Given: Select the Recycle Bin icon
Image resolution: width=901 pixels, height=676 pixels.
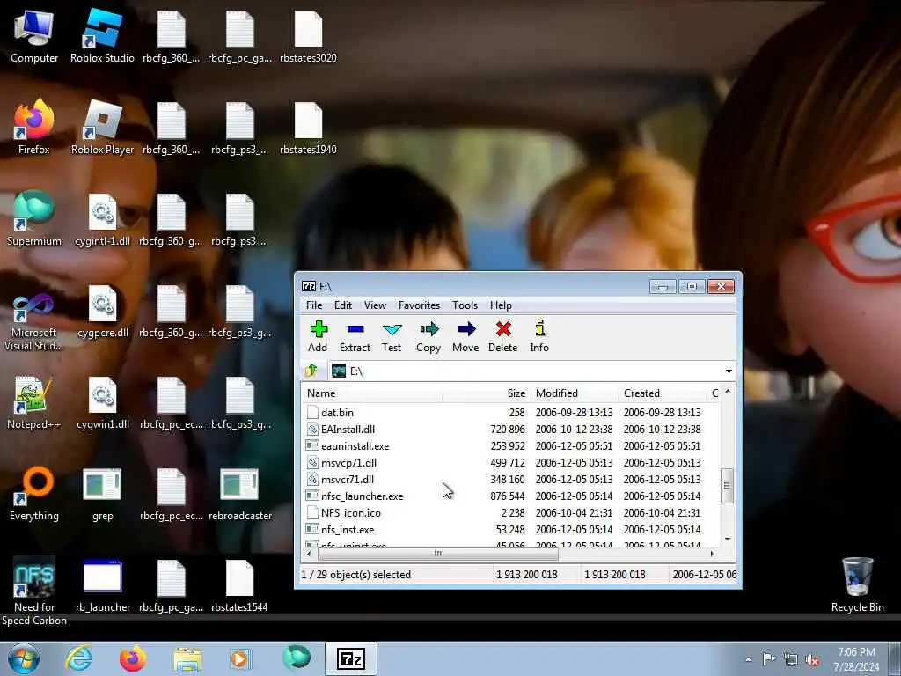Looking at the screenshot, I should [x=857, y=584].
